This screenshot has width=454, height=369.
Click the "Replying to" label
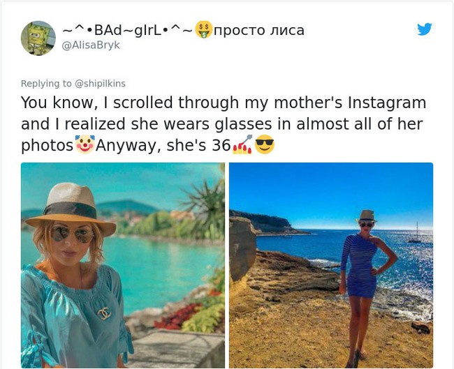(46, 83)
